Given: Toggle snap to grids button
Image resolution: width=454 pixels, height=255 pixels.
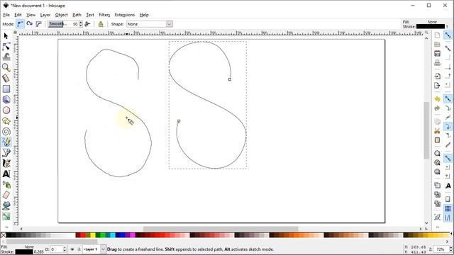Looking at the screenshot, I should [448, 208].
